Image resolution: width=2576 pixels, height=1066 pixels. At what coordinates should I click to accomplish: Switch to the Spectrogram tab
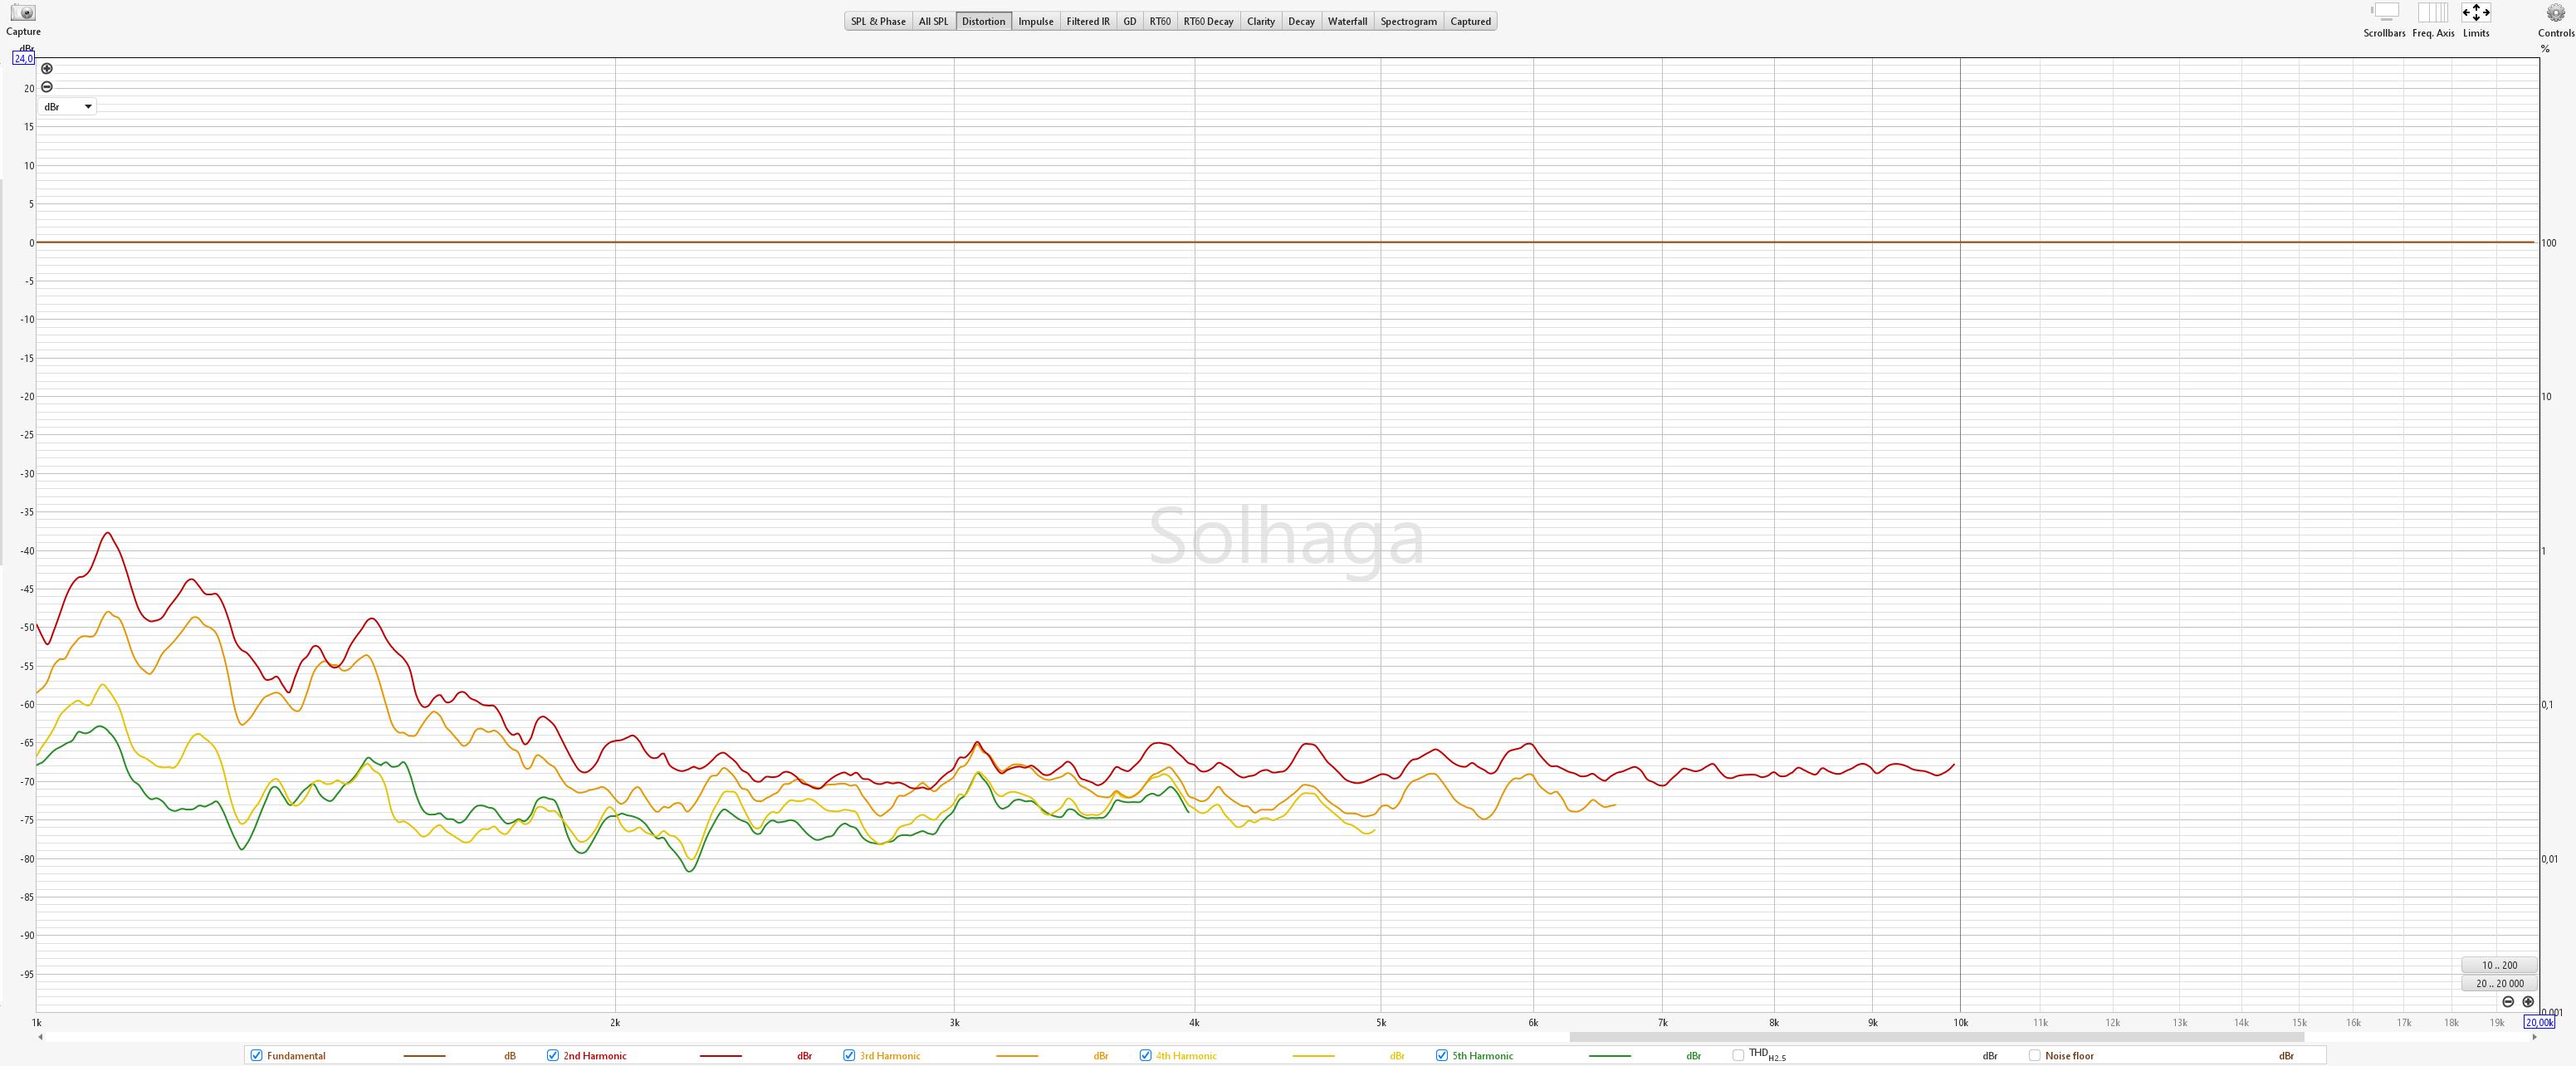[x=1408, y=21]
